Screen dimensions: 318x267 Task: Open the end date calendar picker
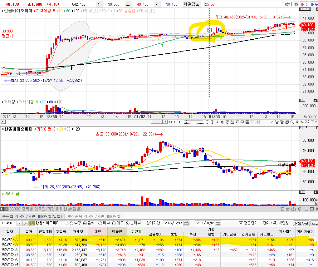(x=218, y=223)
